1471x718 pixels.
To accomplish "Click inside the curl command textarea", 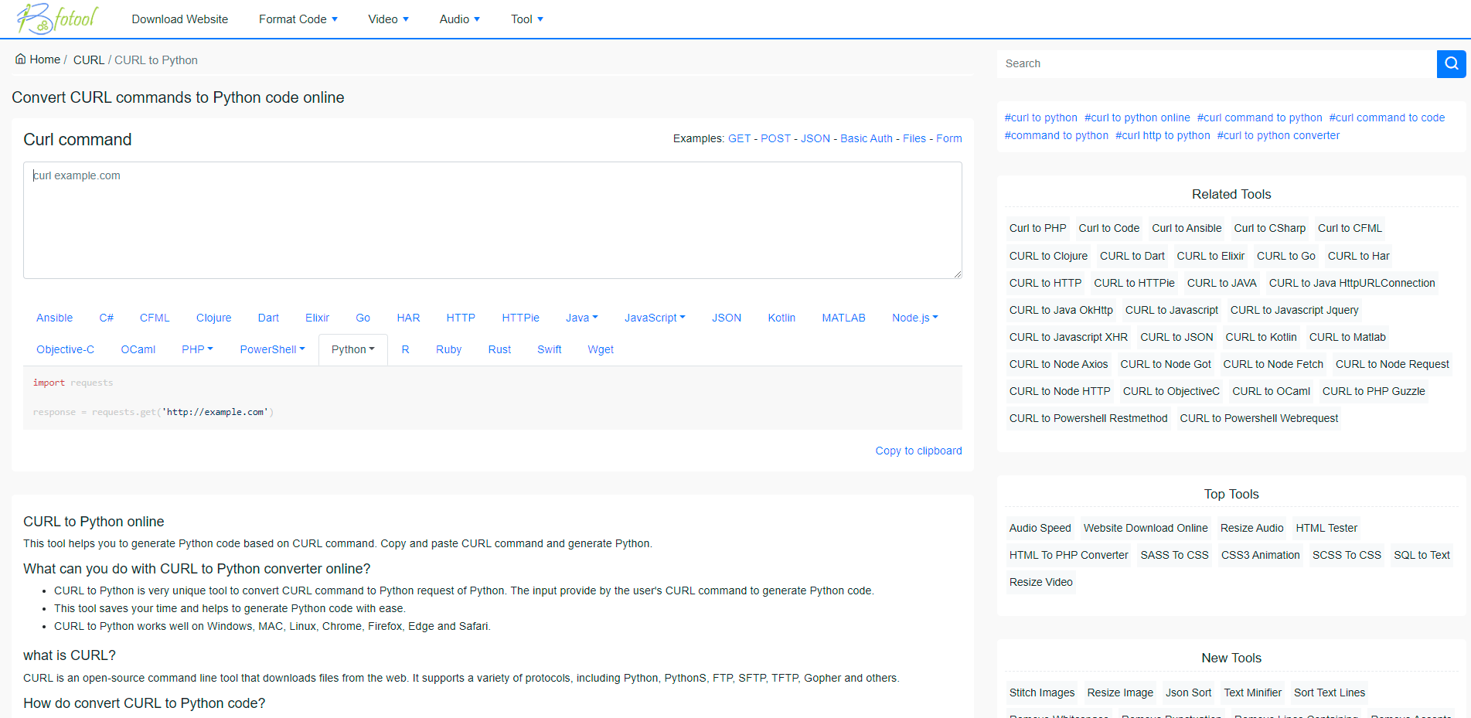I will point(492,220).
